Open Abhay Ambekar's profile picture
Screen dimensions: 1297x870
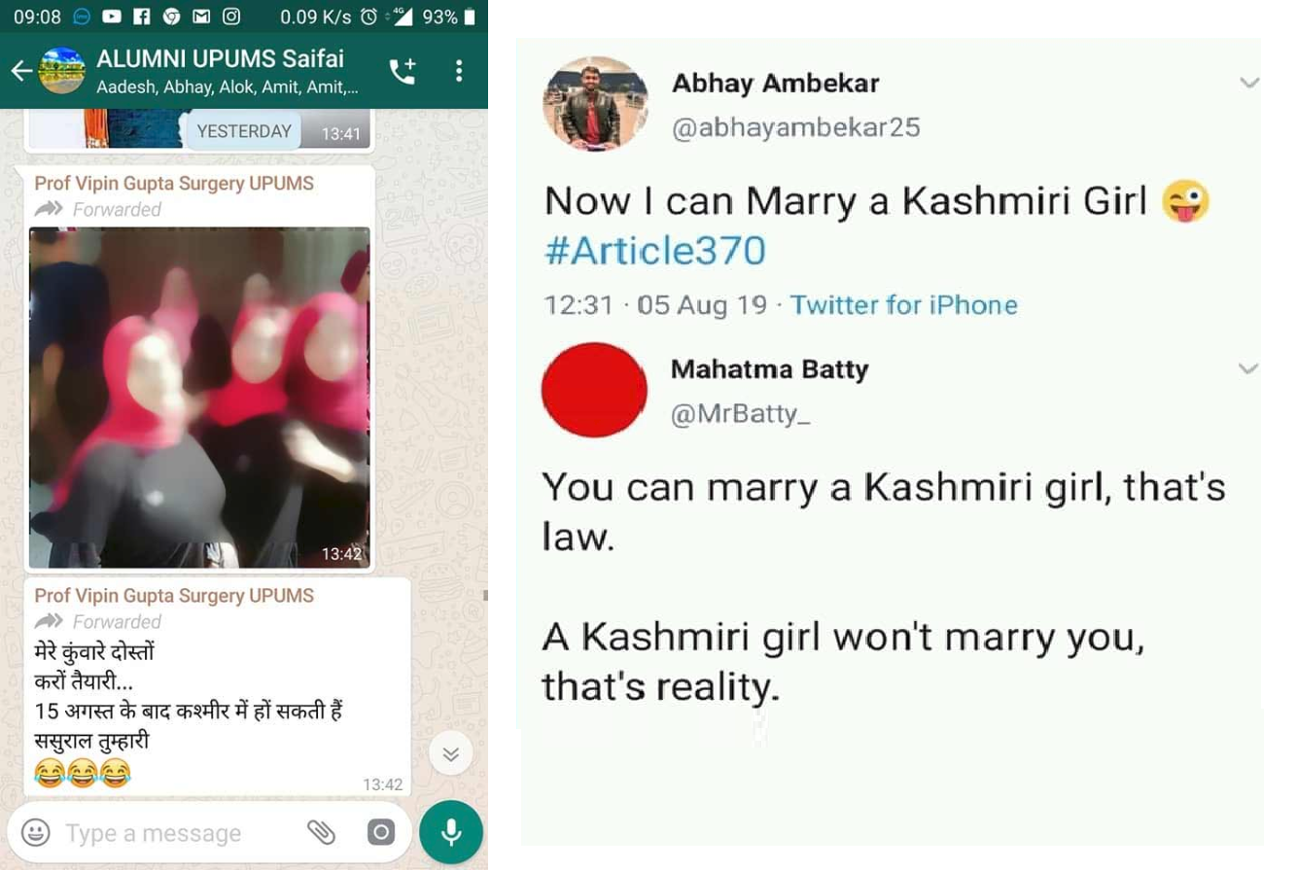coord(595,103)
